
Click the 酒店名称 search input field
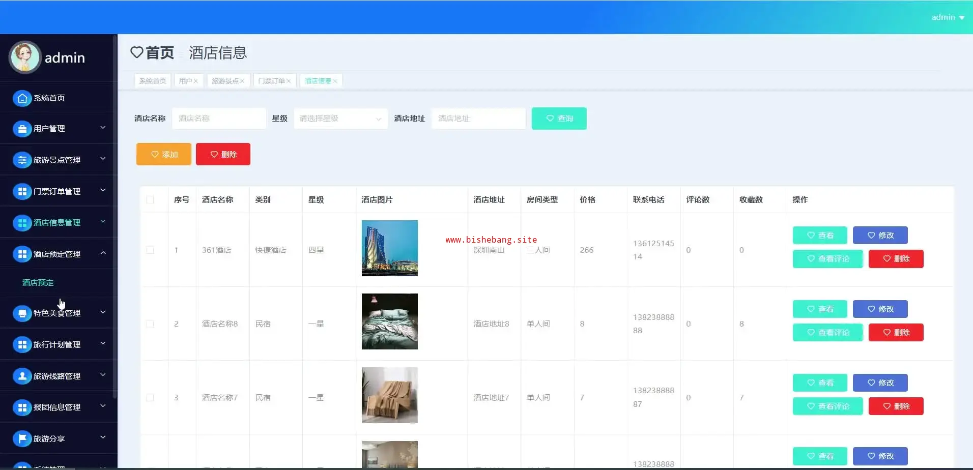(x=219, y=119)
